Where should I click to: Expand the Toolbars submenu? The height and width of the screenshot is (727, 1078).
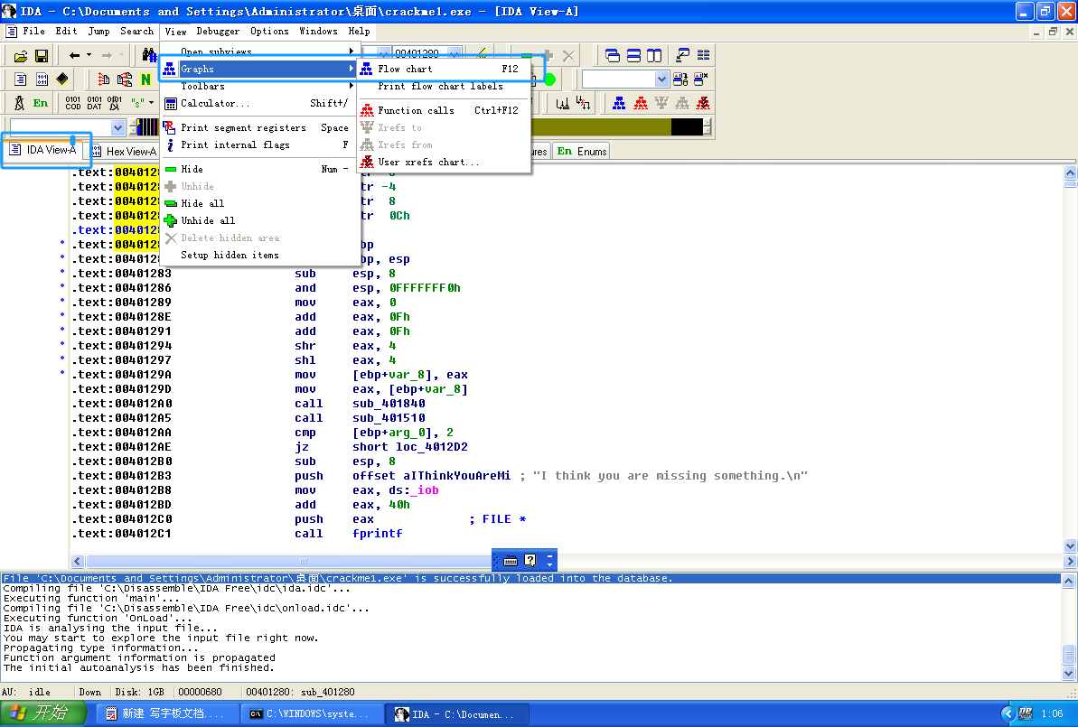[x=260, y=86]
